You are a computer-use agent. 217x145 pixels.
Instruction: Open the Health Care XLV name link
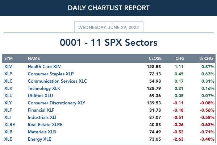[x=44, y=67]
